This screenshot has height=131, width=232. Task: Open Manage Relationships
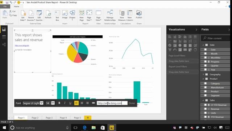[110, 15]
